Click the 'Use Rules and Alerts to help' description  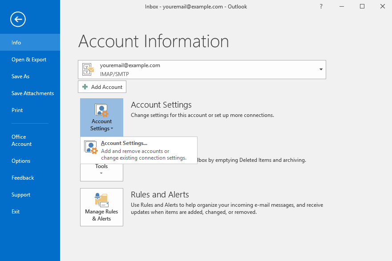(x=227, y=209)
